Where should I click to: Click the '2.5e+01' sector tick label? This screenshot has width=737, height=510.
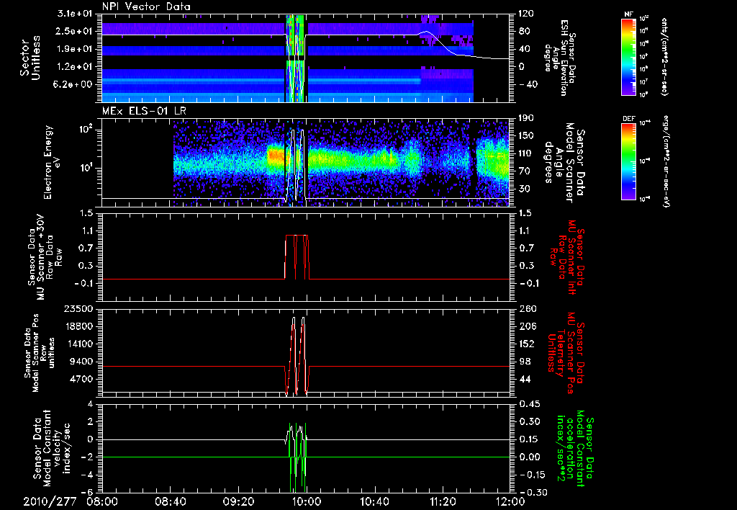[74, 32]
